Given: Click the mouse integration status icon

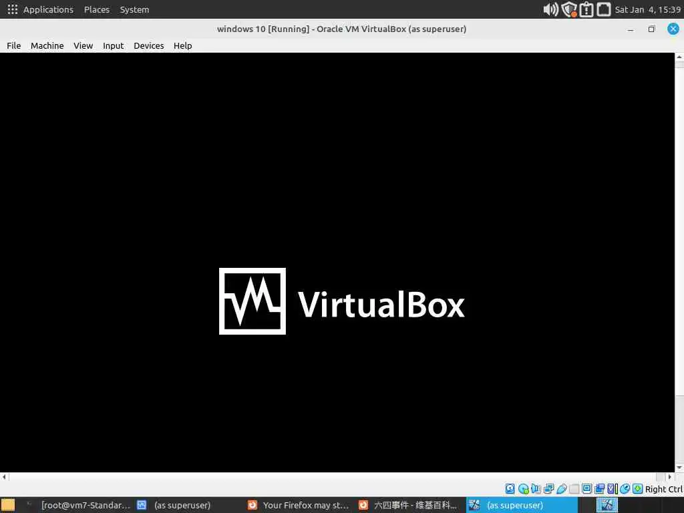Looking at the screenshot, I should [x=625, y=488].
